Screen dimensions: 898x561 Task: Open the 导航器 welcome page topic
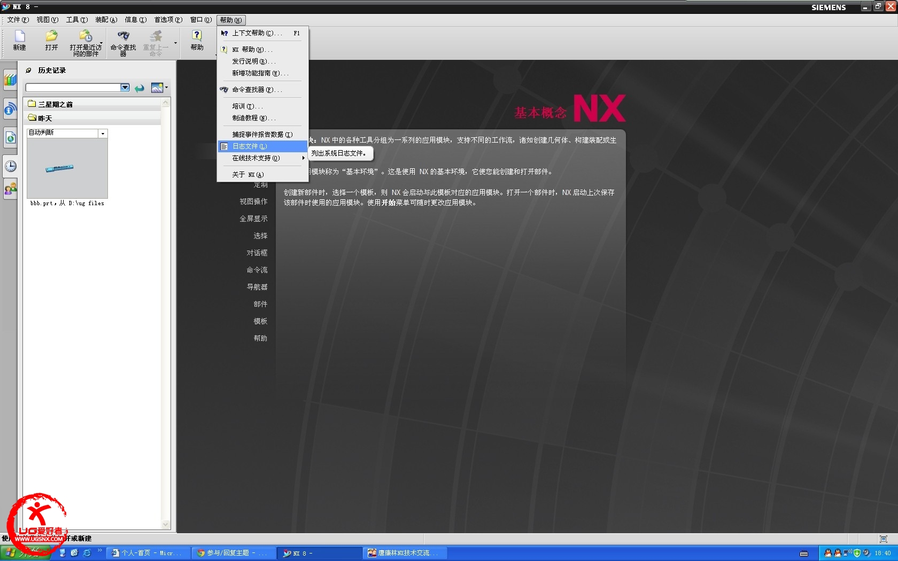click(257, 287)
